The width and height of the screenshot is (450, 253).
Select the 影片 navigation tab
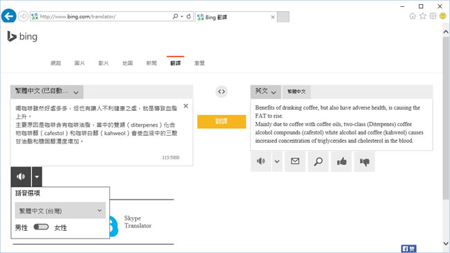(x=104, y=63)
